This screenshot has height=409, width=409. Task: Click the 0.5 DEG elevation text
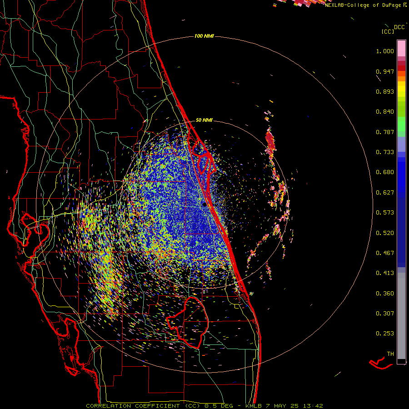[219, 406]
